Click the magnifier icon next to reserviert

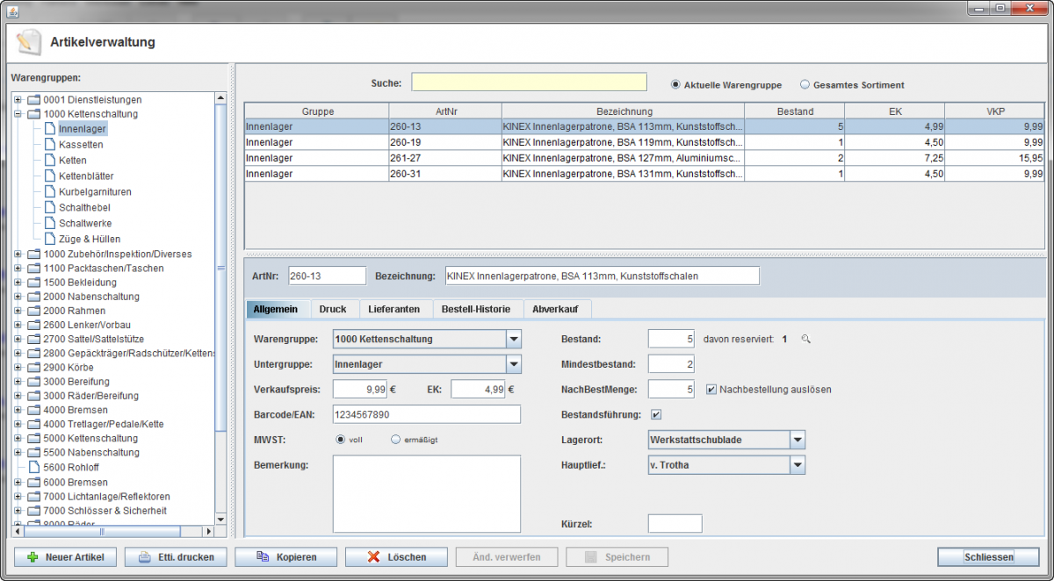point(806,340)
